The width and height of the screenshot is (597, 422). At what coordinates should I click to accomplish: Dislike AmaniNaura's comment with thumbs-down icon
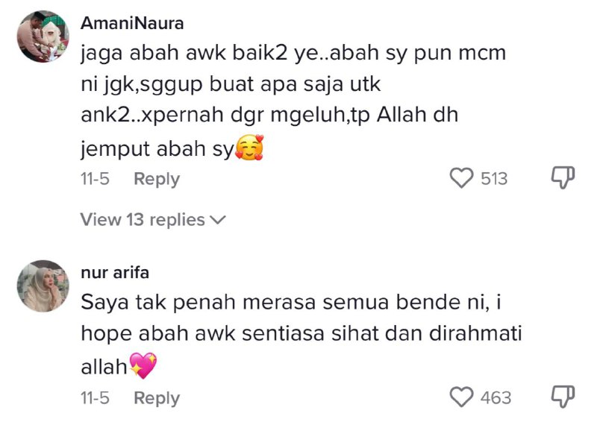(x=563, y=177)
